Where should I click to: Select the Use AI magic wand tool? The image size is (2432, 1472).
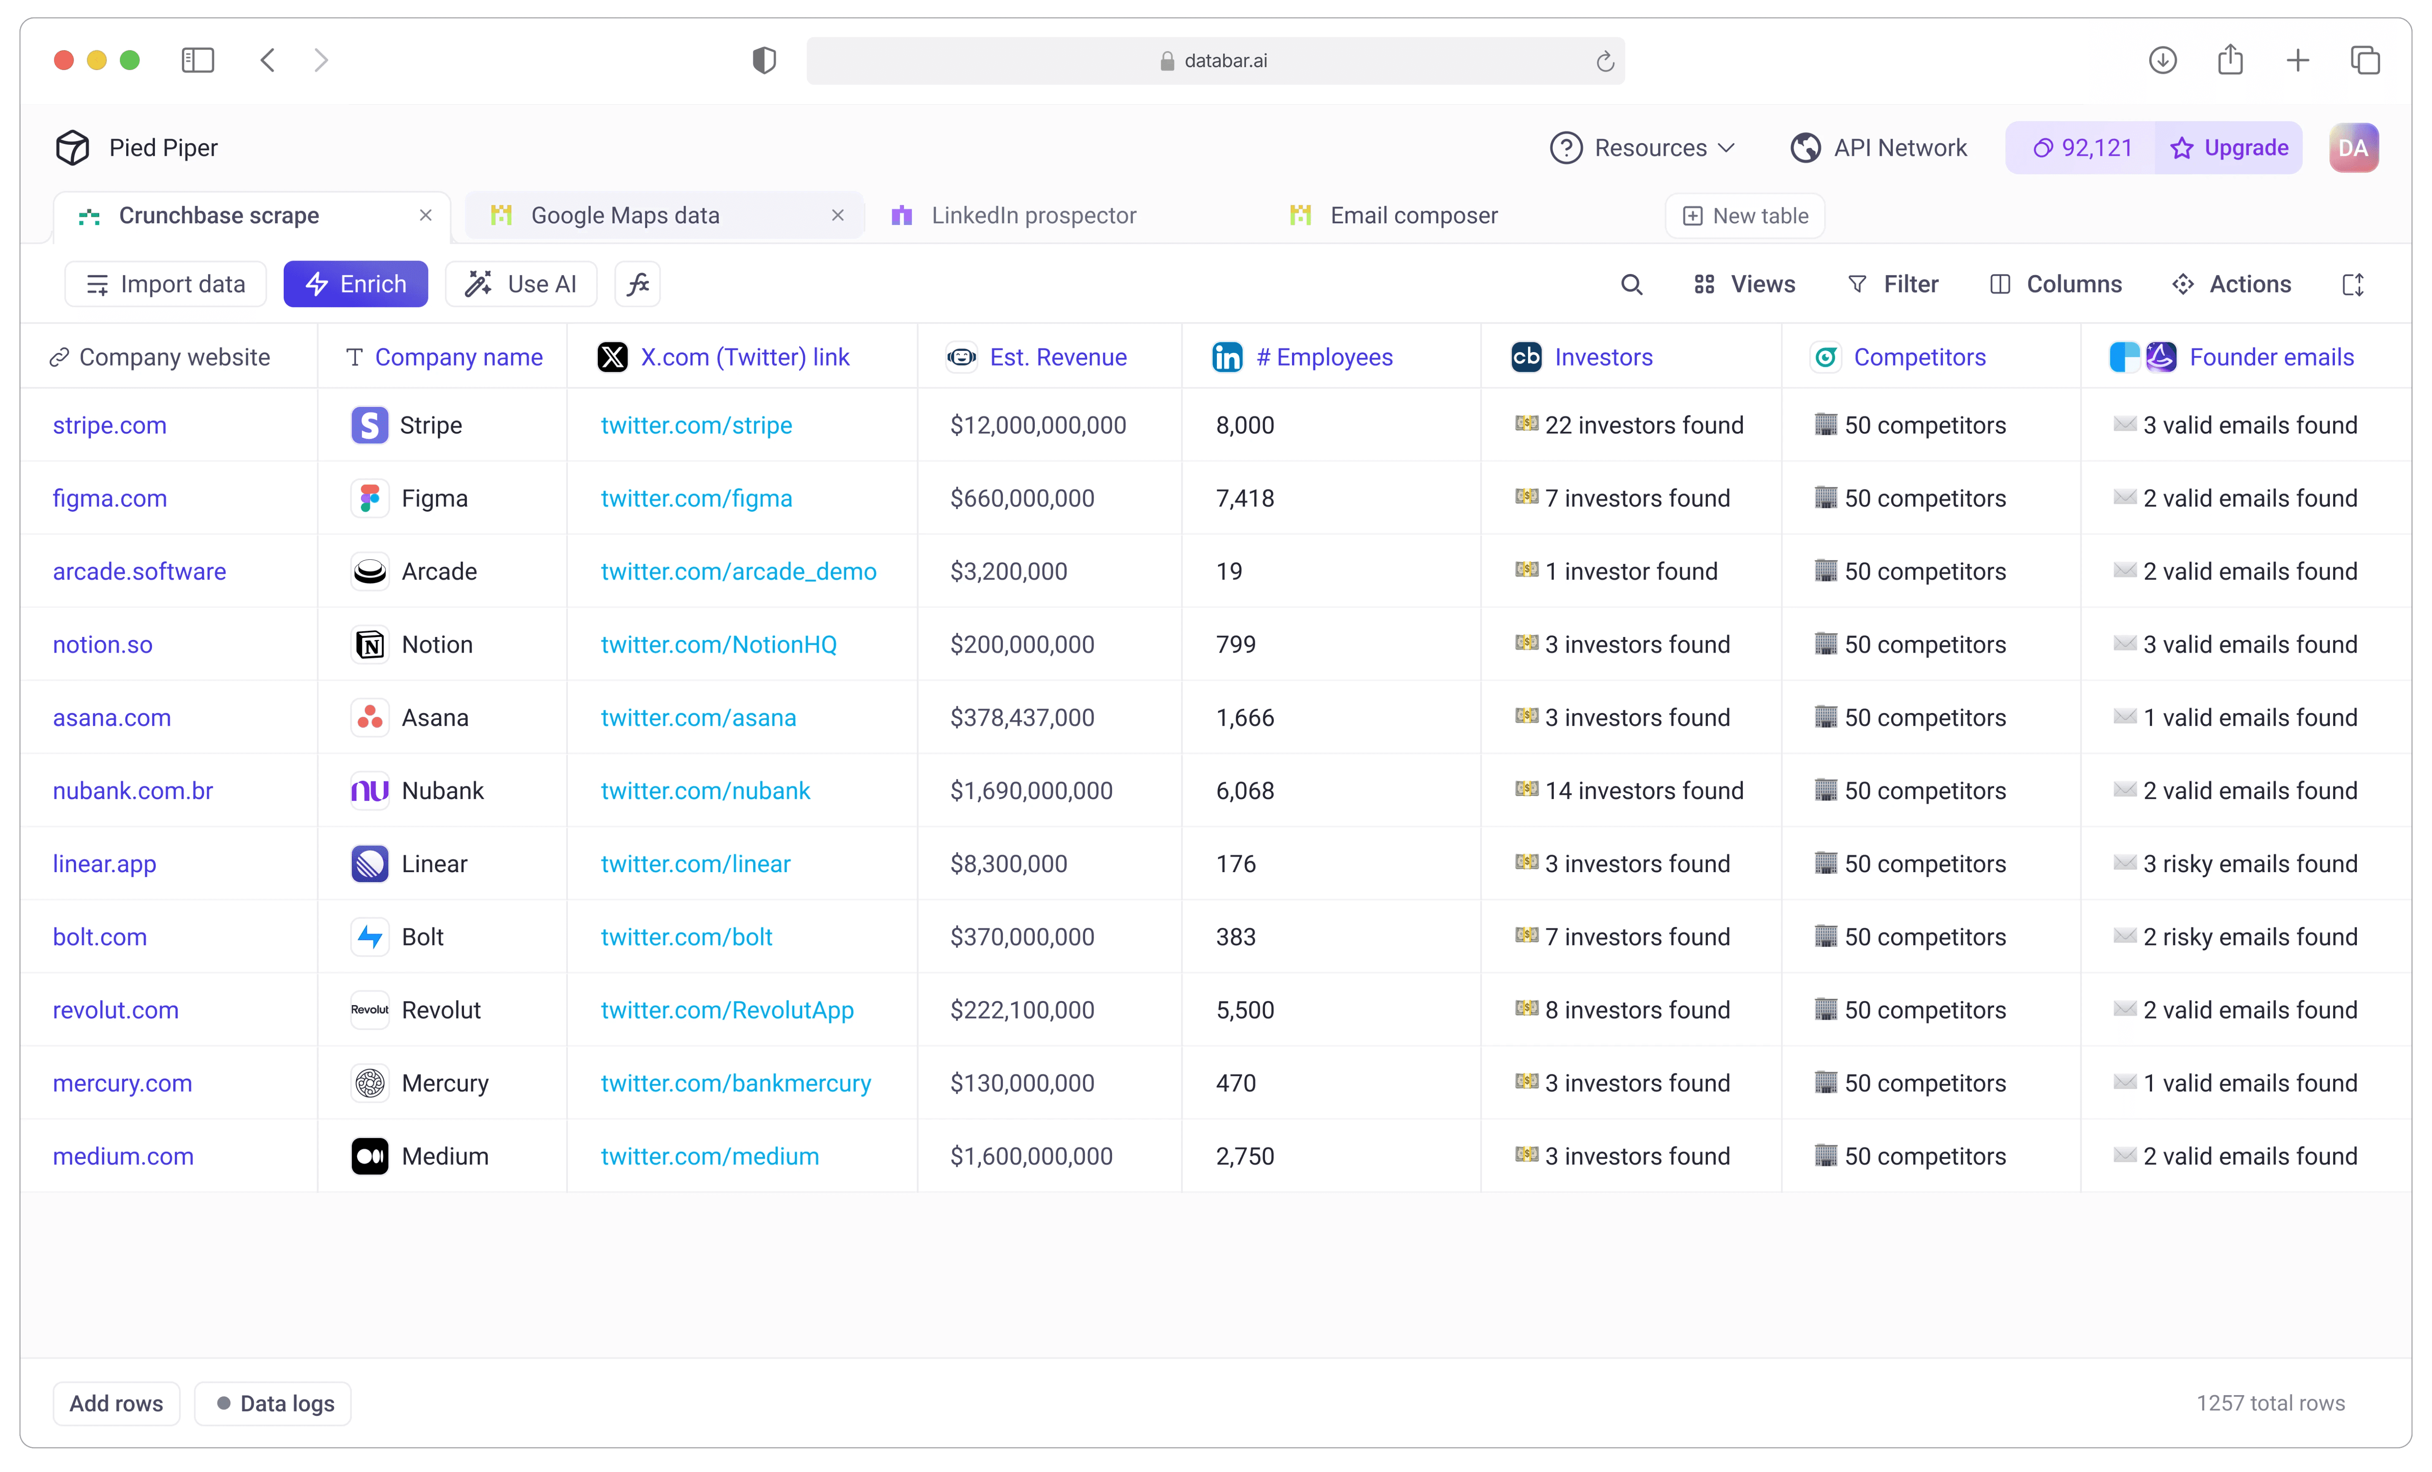pos(521,284)
